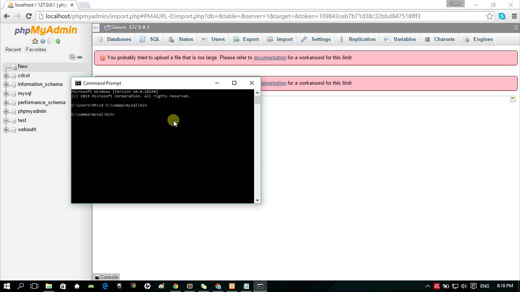The height and width of the screenshot is (292, 520).
Task: Open the Engines tab
Action: (478, 39)
